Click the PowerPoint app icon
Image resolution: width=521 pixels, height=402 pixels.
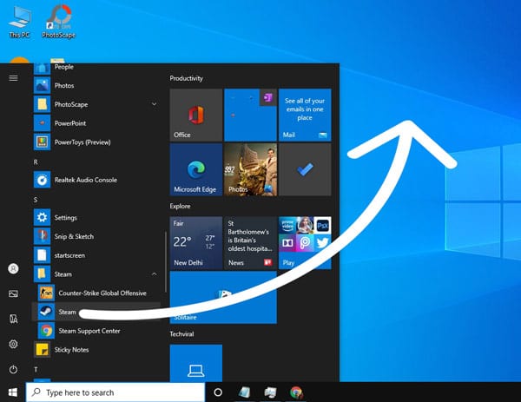(x=42, y=123)
